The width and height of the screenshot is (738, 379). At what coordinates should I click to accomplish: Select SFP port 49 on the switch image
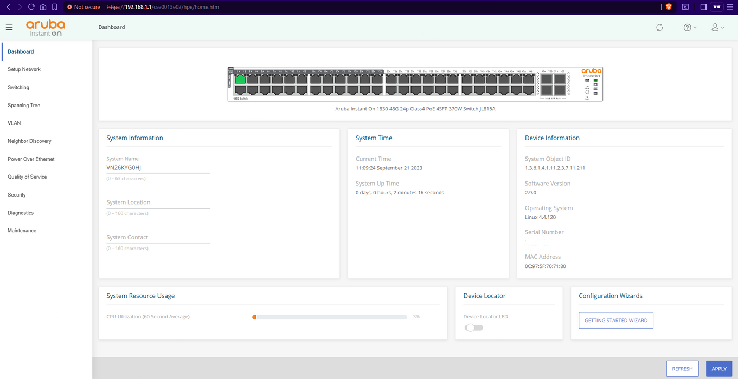547,79
